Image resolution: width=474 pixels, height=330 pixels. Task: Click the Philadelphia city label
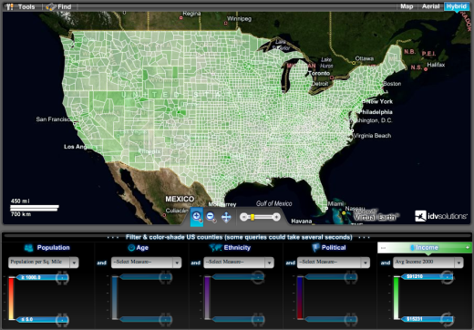tap(376, 112)
